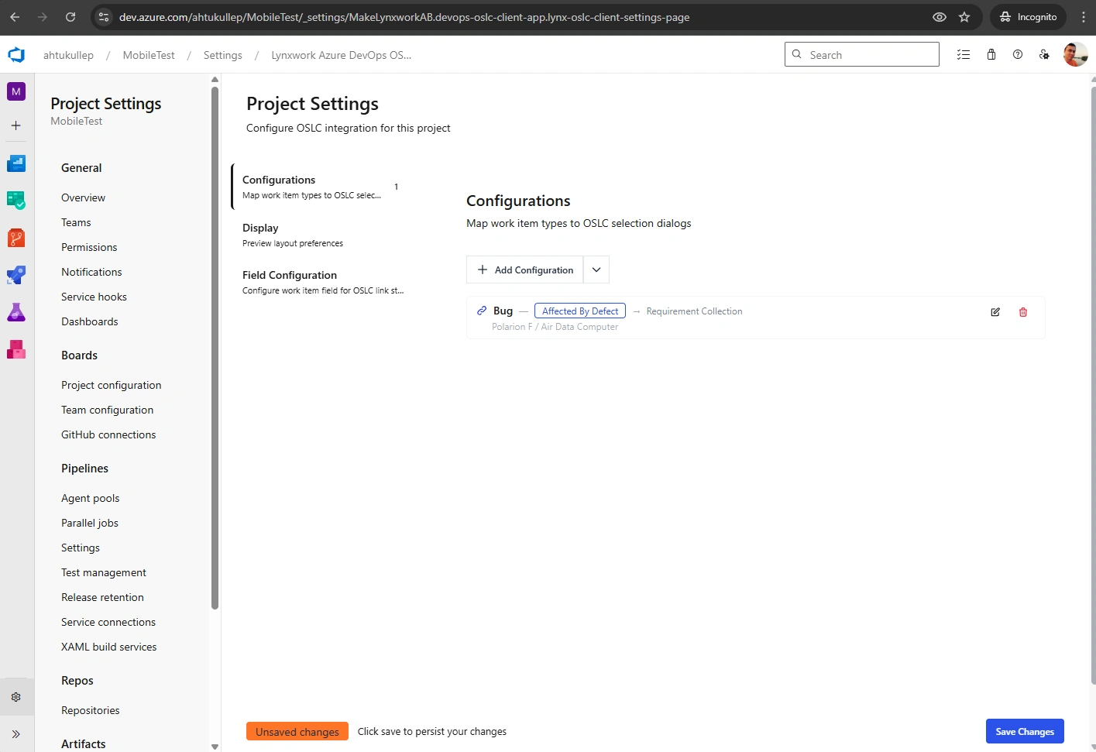The width and height of the screenshot is (1096, 752).
Task: Click left settings panel scrollbar
Action: point(215,349)
